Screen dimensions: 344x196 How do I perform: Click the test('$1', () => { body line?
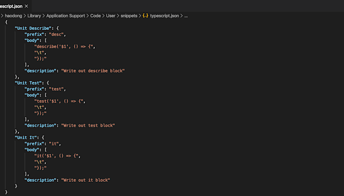tap(59, 101)
